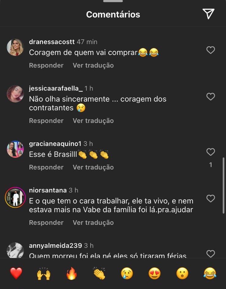
Task: View translation of gracianeaquino1's comment
Action: [x=93, y=167]
